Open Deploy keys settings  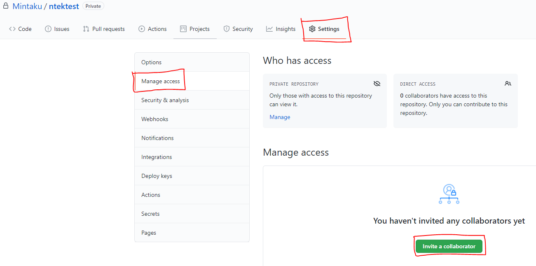point(192,176)
